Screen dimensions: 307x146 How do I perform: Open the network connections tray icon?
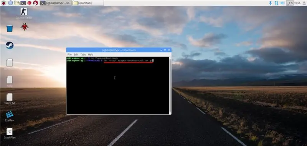276,3
